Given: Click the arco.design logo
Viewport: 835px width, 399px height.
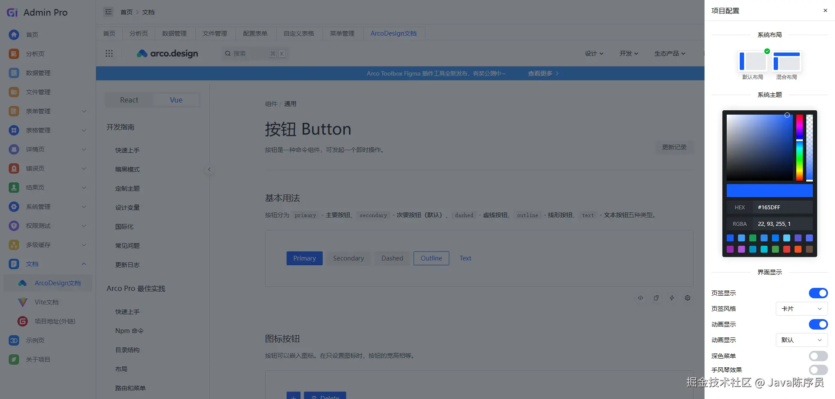Looking at the screenshot, I should (167, 53).
